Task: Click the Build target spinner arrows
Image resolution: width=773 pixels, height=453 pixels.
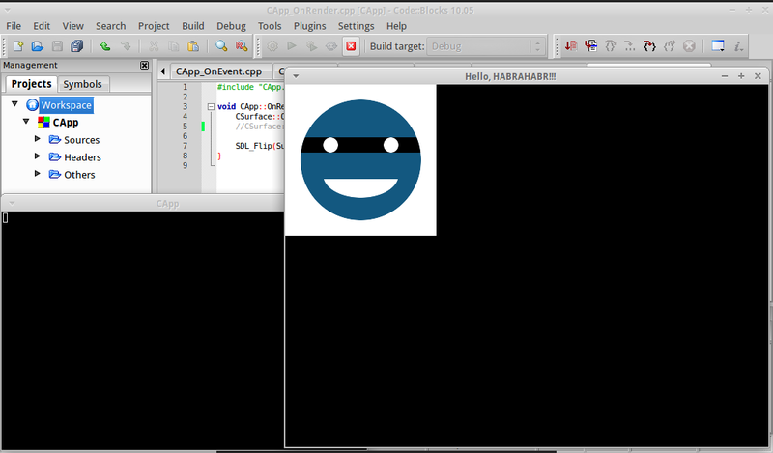Action: pyautogui.click(x=538, y=46)
